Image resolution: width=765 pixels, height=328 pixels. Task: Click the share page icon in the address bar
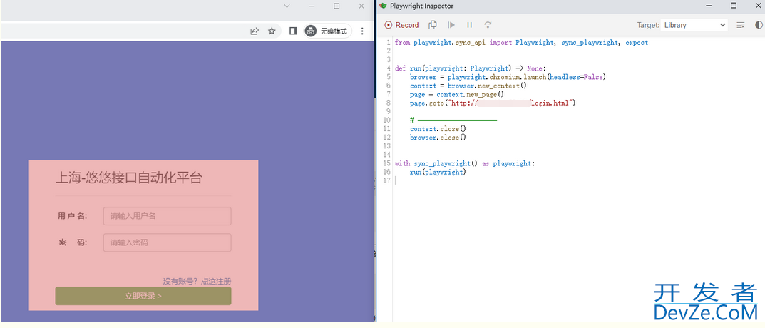[x=255, y=31]
